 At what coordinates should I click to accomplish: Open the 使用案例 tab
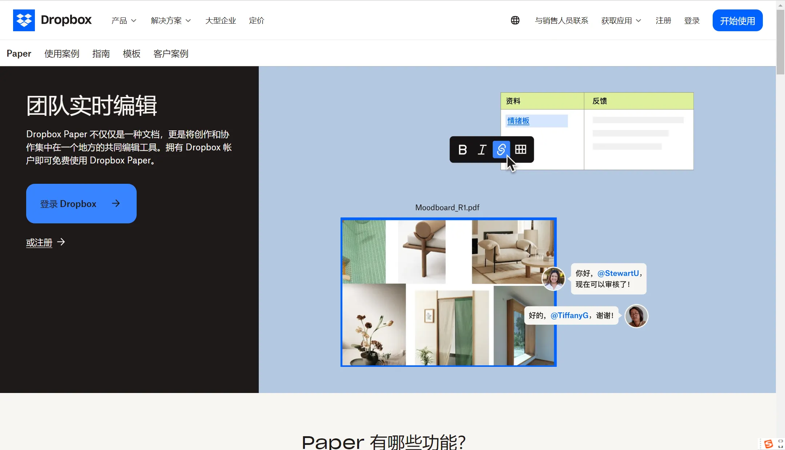point(62,53)
